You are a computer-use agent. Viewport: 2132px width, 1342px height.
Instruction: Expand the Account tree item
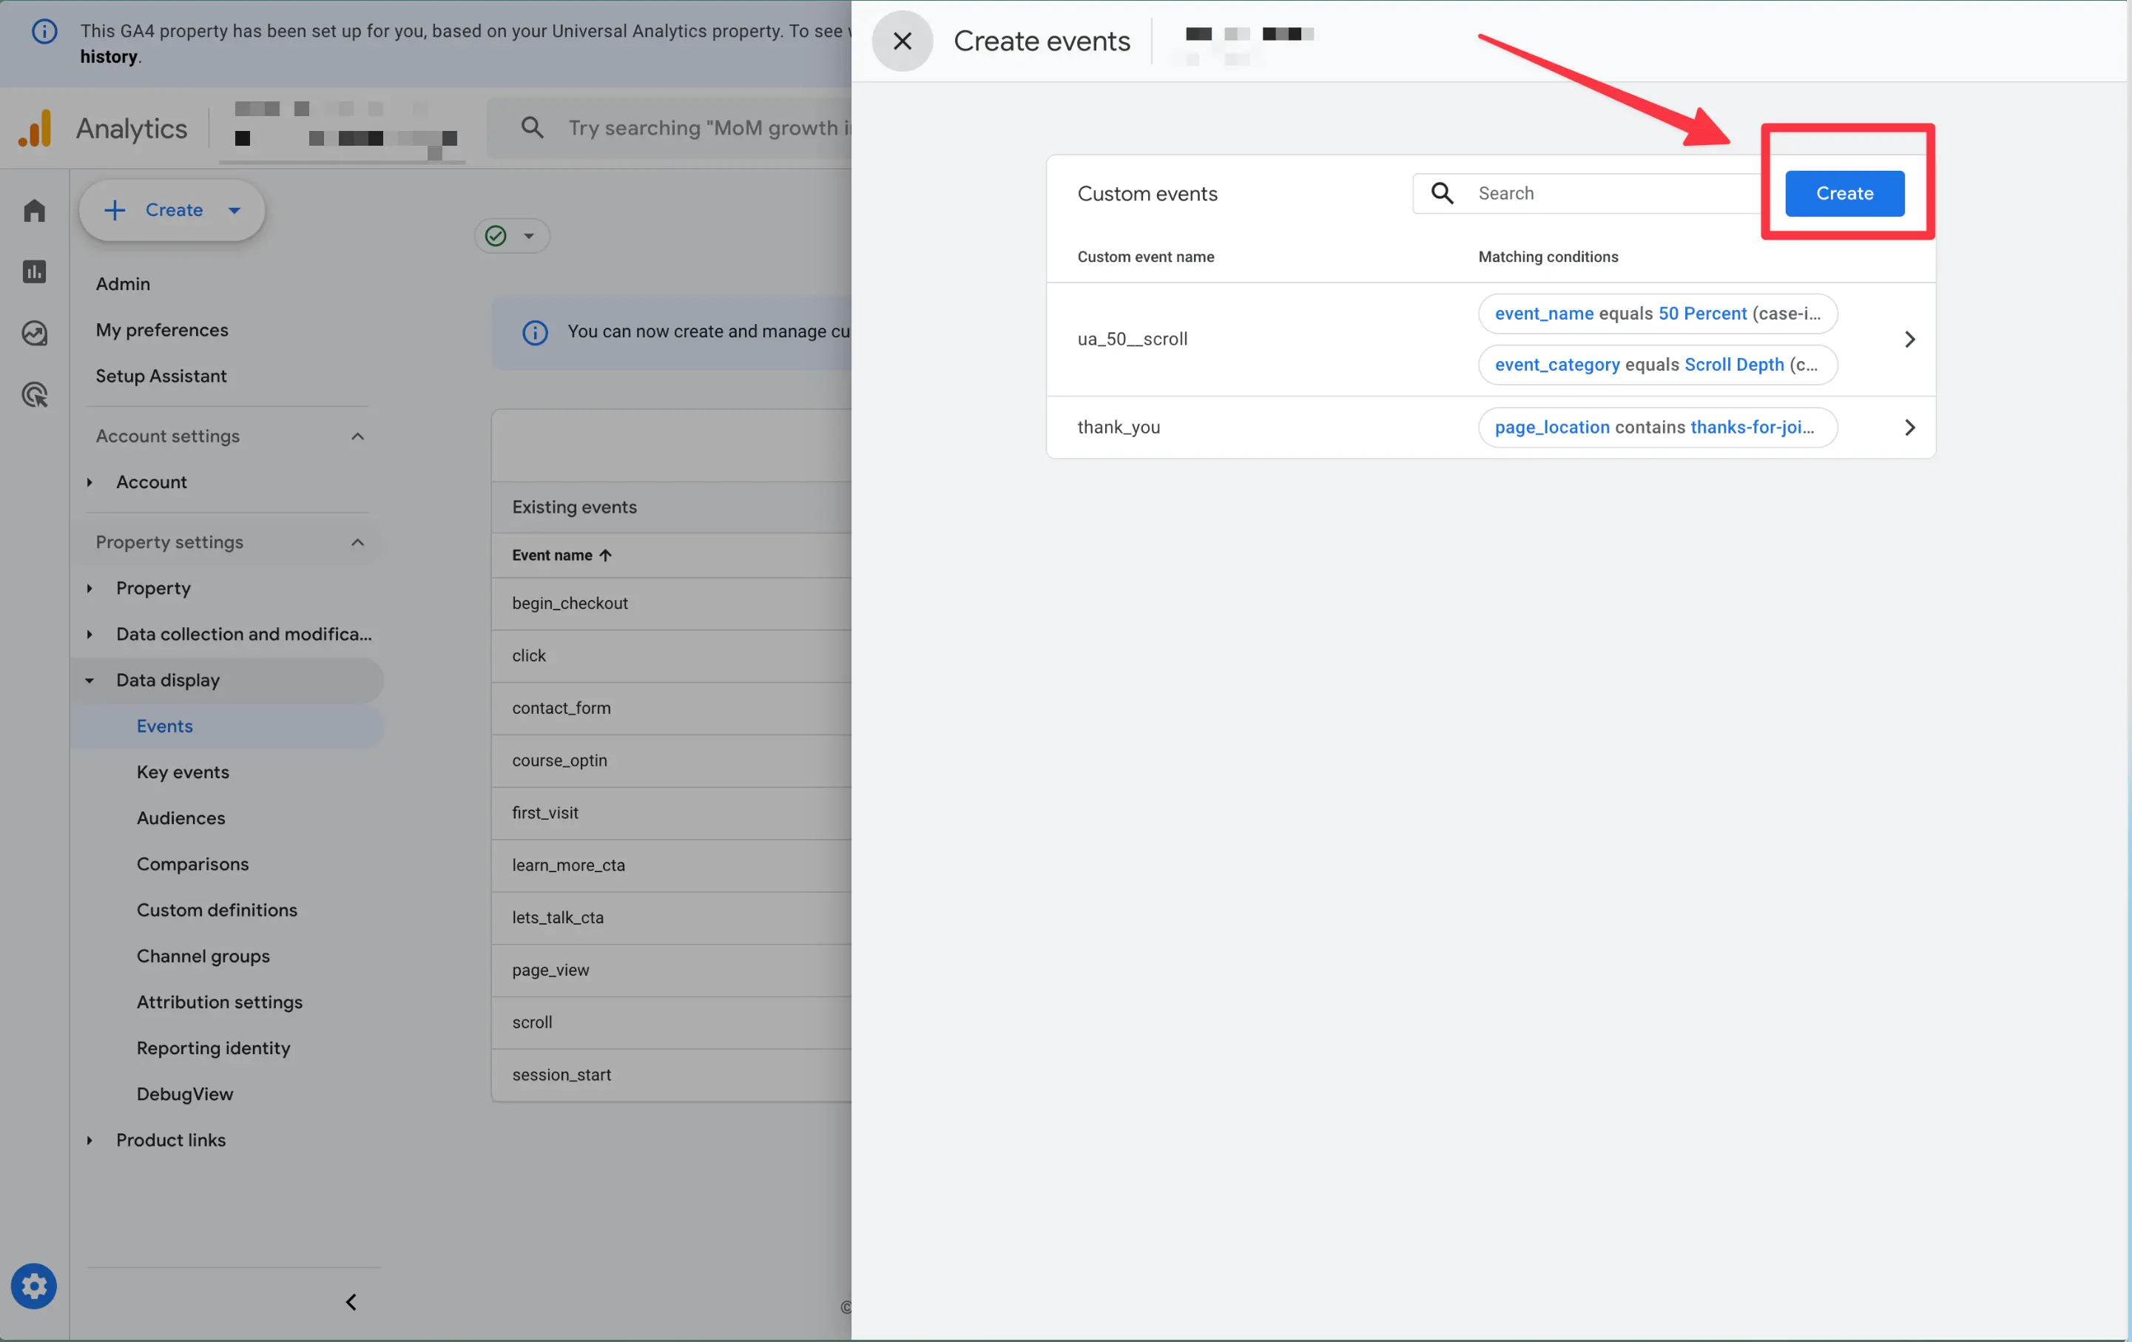(90, 482)
